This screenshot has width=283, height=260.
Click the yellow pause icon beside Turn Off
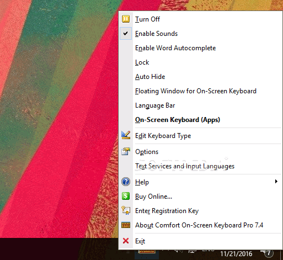tap(126, 19)
